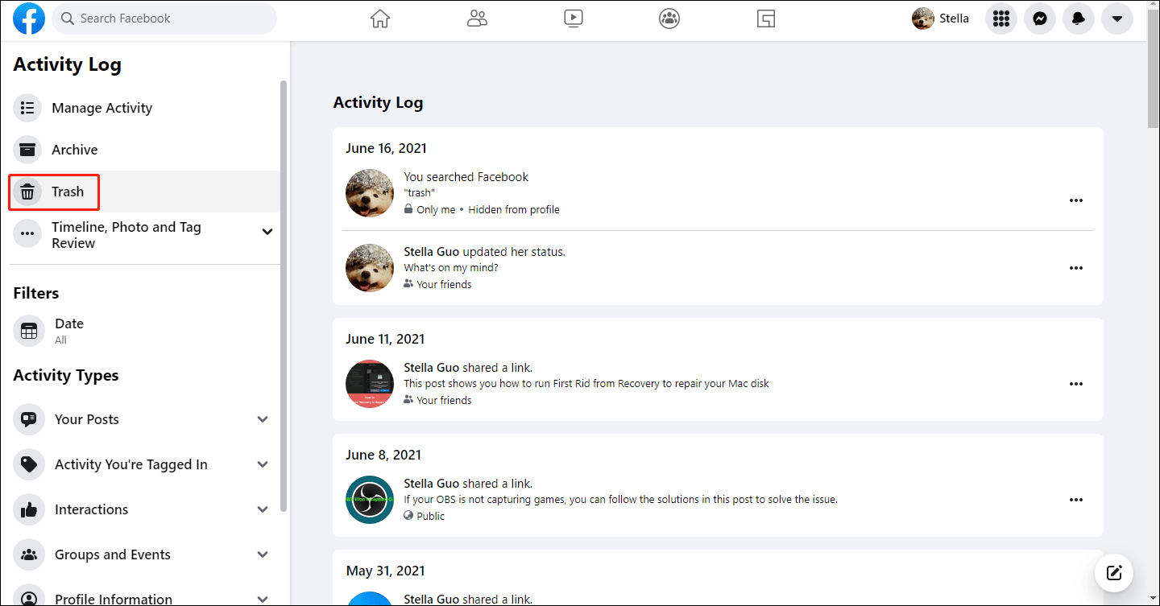Expand Timeline, Photo and Tag Review section
The height and width of the screenshot is (606, 1160).
tap(267, 232)
